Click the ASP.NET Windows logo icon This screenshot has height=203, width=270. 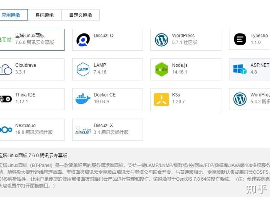click(240, 69)
